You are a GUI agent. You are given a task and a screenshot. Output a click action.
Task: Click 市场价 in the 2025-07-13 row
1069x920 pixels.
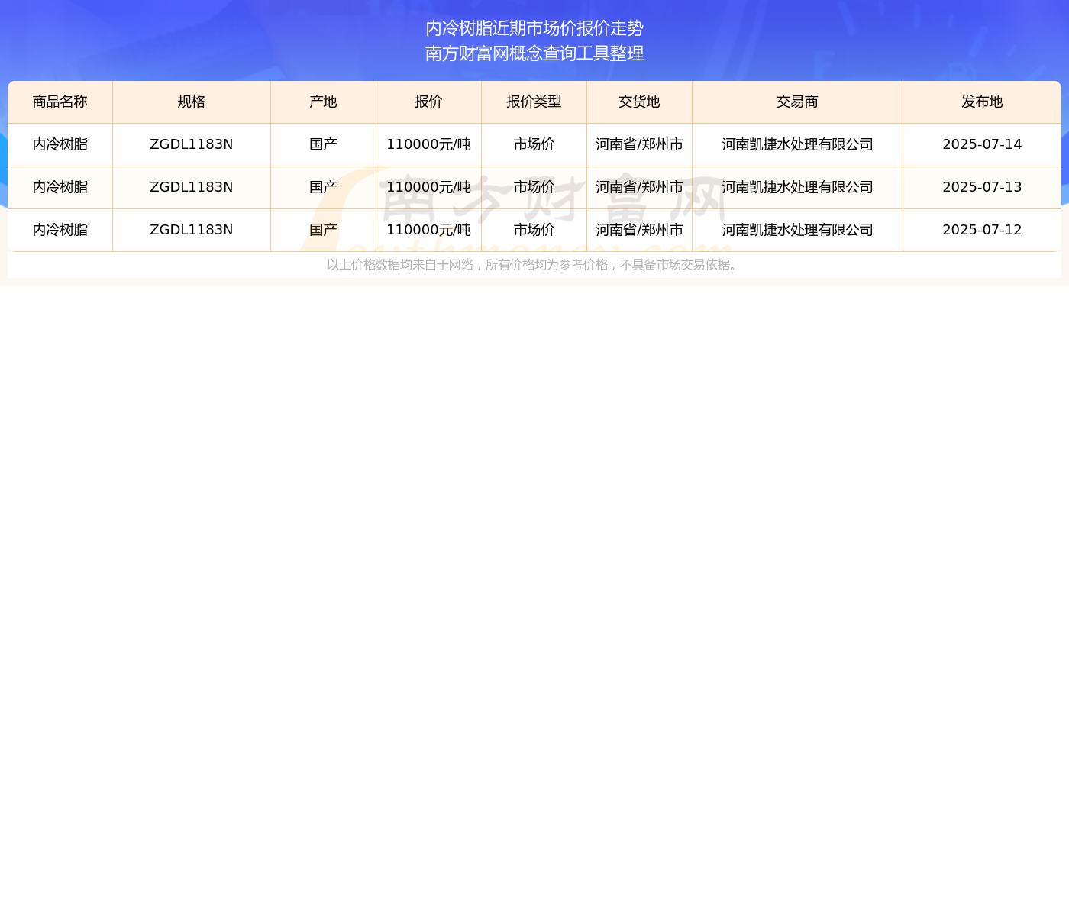pyautogui.click(x=534, y=187)
